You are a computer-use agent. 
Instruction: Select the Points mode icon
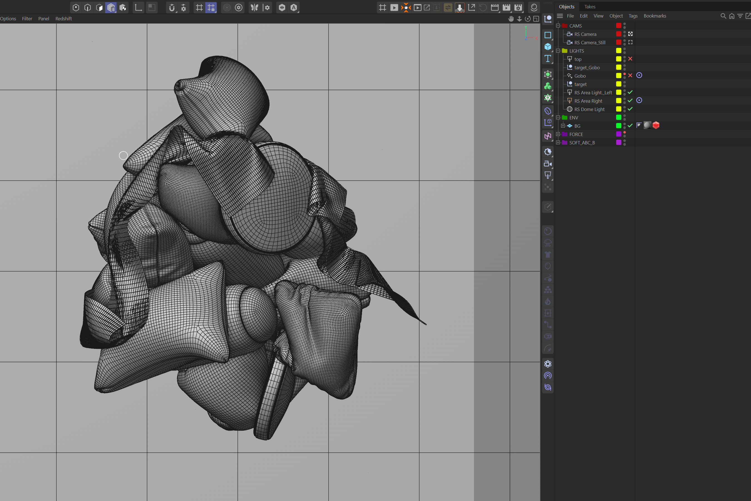pos(76,8)
